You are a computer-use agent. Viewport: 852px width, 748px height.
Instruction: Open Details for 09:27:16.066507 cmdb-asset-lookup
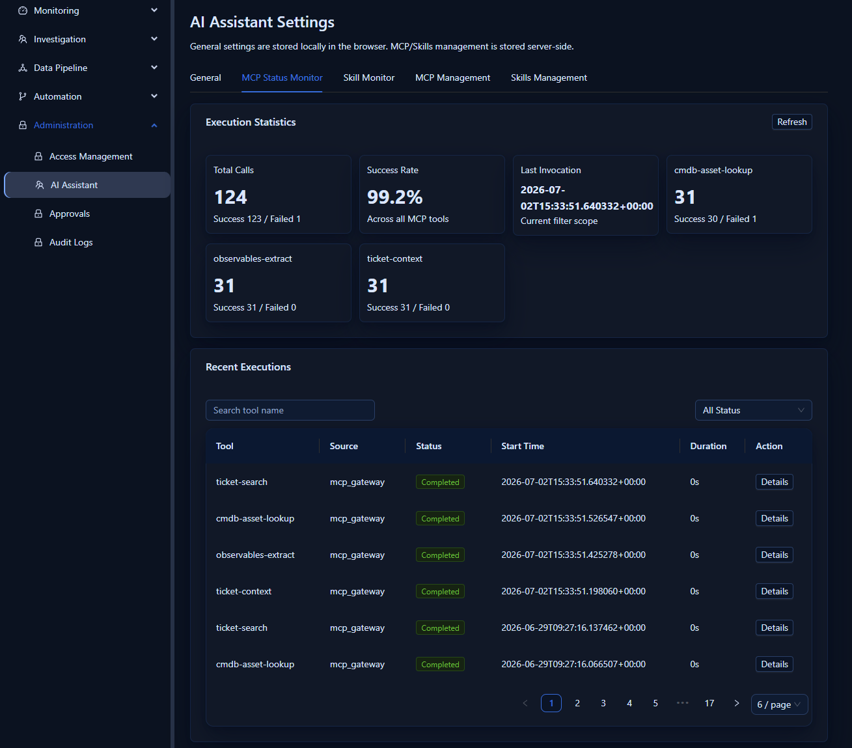coord(775,664)
